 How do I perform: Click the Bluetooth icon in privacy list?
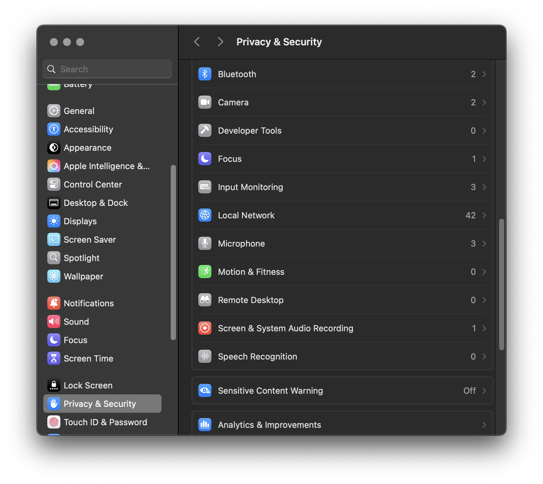(205, 74)
